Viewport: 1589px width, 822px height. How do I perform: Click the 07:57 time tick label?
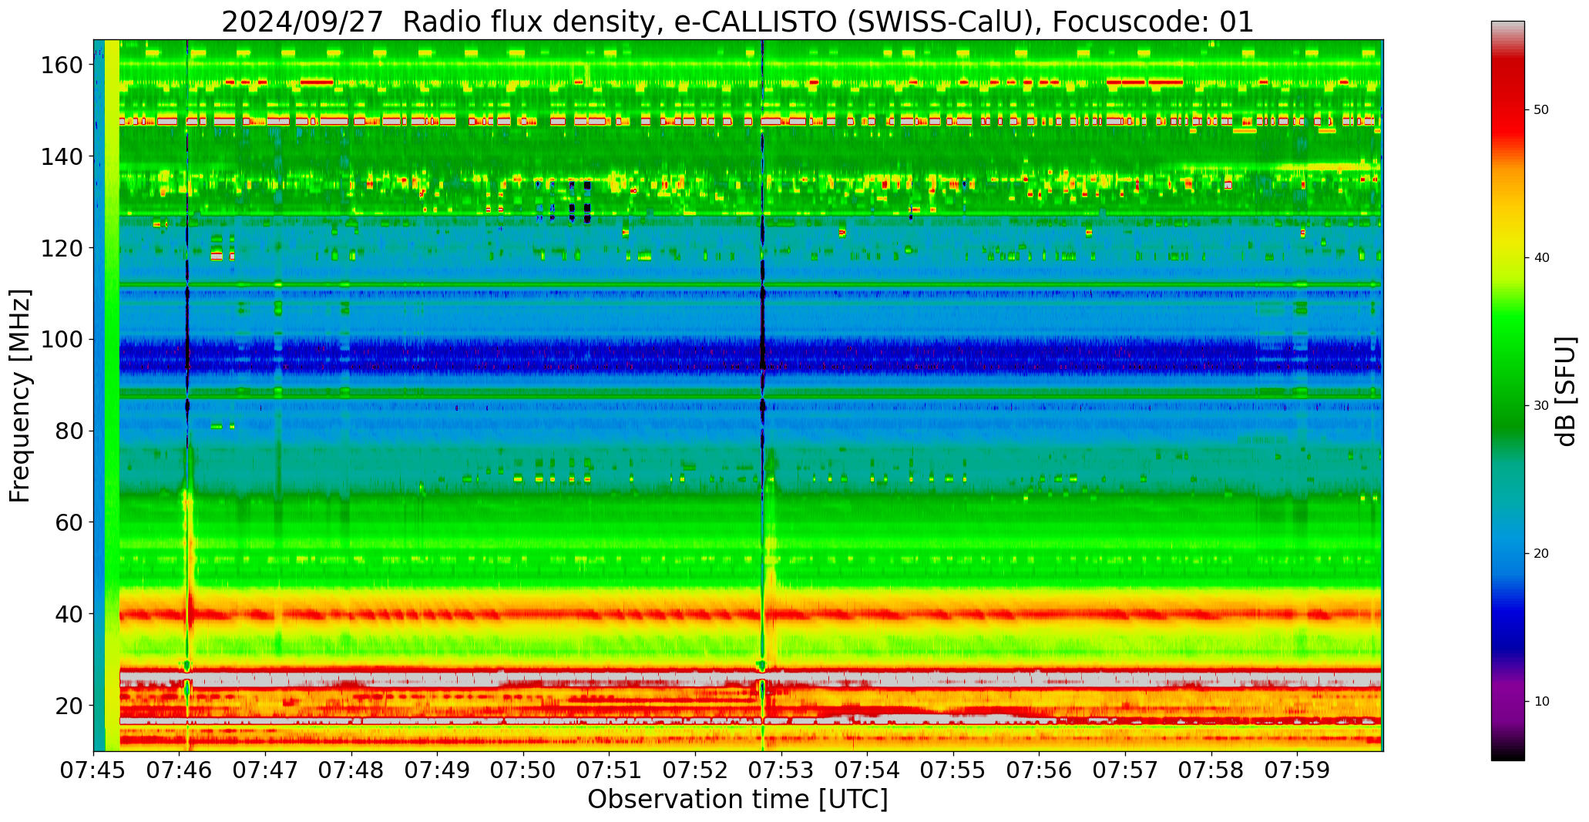pyautogui.click(x=1125, y=770)
